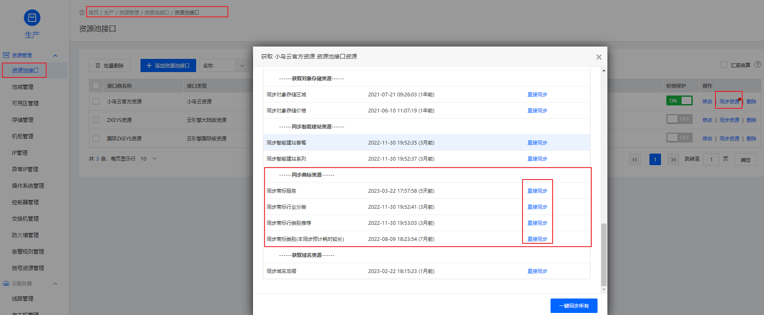Viewport: 764px width, 315px height.
Task: Select page 1 in pagination
Action: tap(655, 159)
